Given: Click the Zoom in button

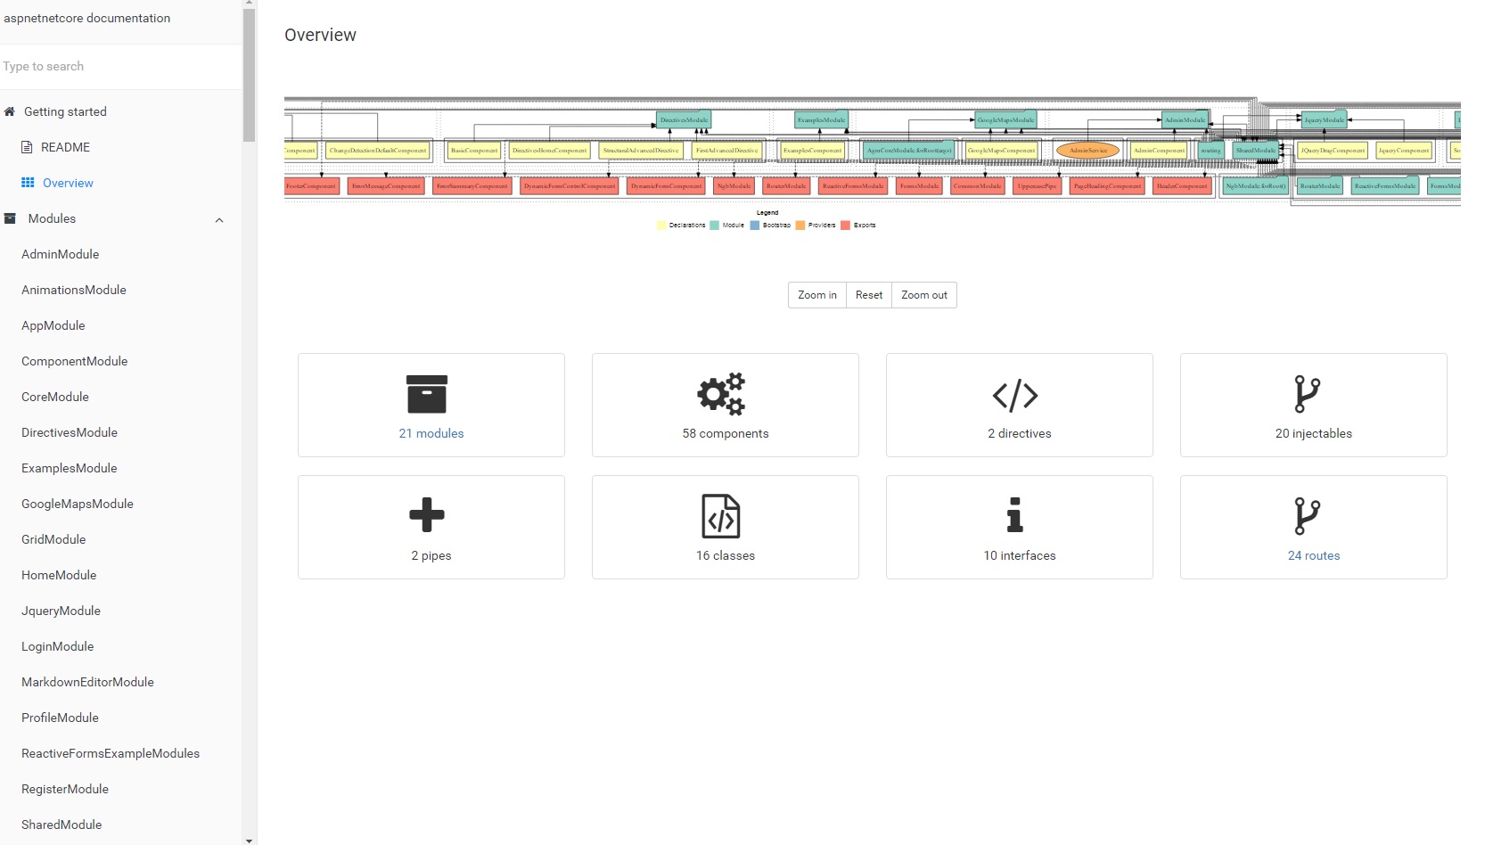Looking at the screenshot, I should click(817, 295).
